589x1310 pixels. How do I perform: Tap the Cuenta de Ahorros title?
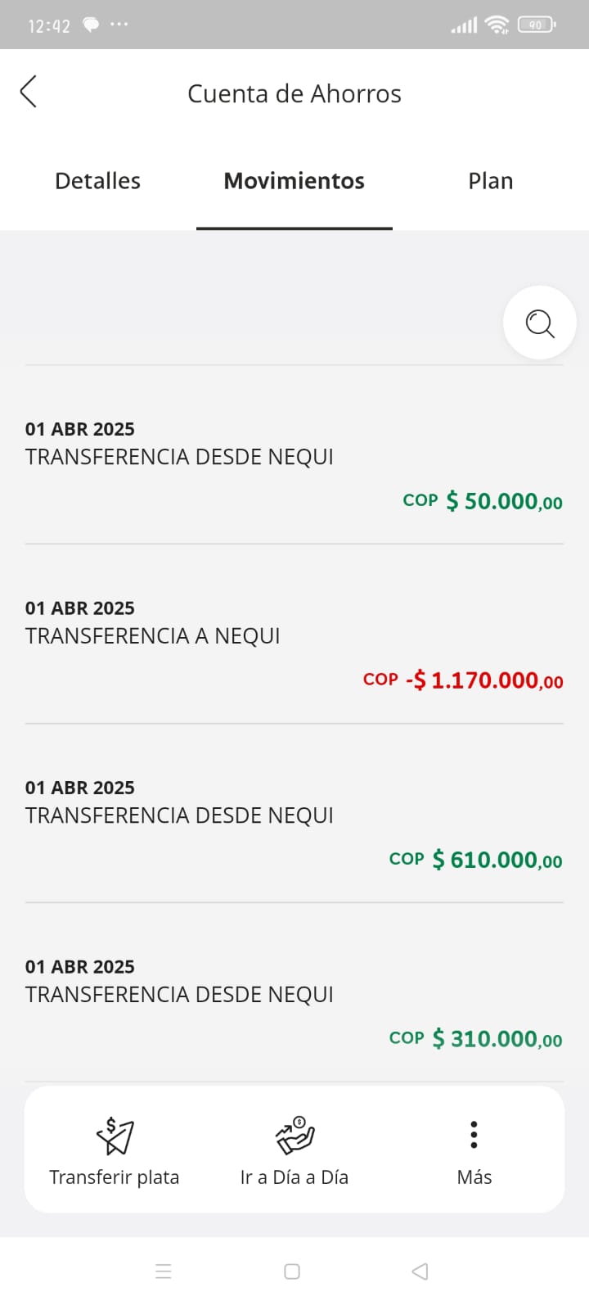point(294,94)
